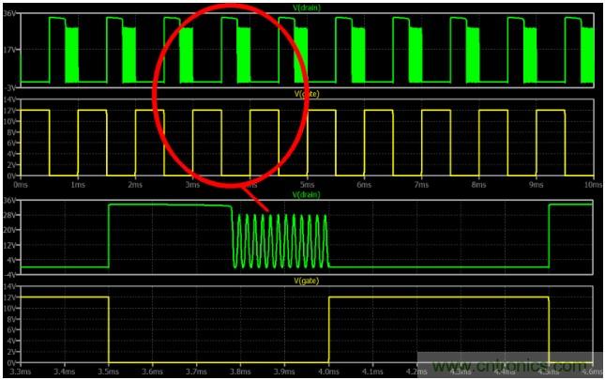Click the 8ms tick on upper time axis
The height and width of the screenshot is (380, 605).
(477, 183)
